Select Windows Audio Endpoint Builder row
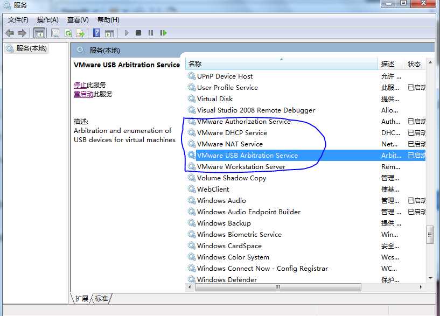Image resolution: width=440 pixels, height=316 pixels. [x=305, y=212]
